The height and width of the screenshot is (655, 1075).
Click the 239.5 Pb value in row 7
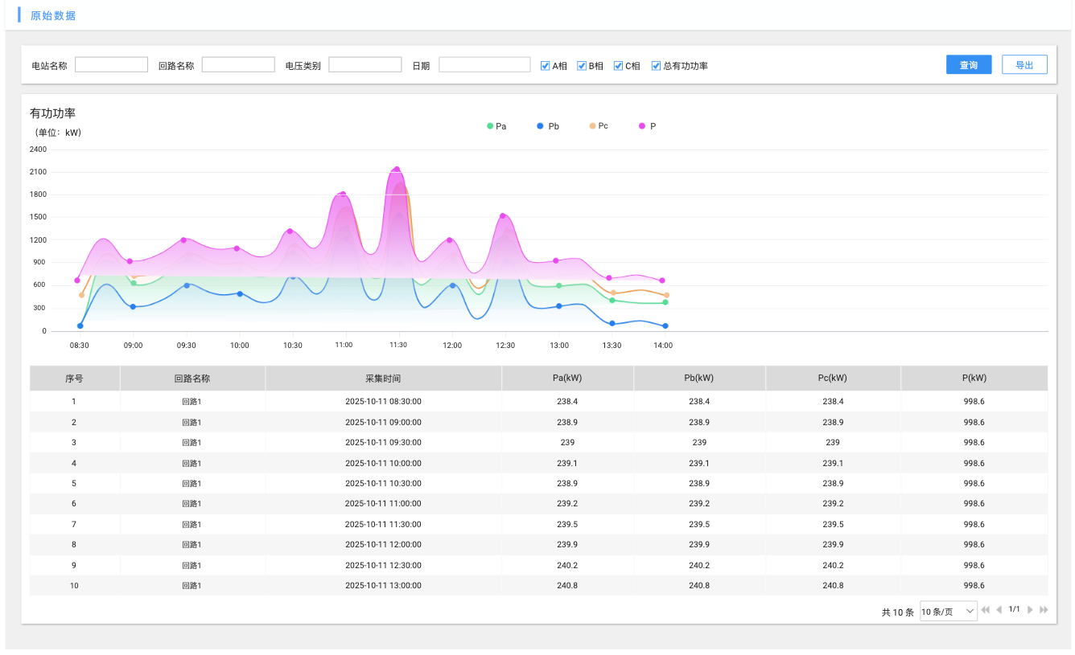point(699,525)
